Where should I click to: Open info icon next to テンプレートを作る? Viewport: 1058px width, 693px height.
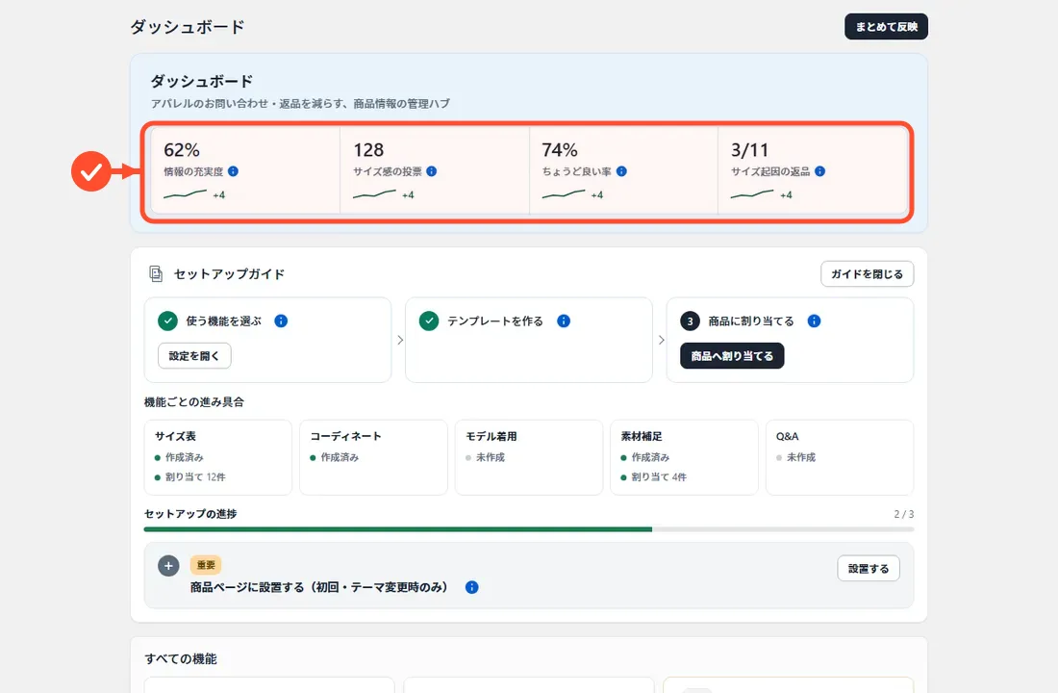564,321
